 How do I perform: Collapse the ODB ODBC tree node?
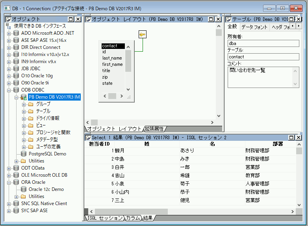9,90
